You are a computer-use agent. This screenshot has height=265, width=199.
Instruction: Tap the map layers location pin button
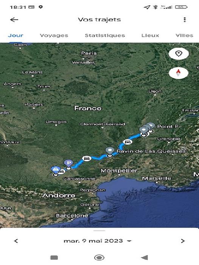tap(179, 54)
